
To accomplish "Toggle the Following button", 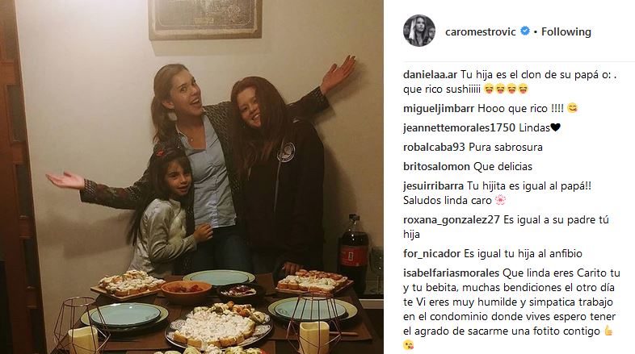I will pyautogui.click(x=566, y=31).
